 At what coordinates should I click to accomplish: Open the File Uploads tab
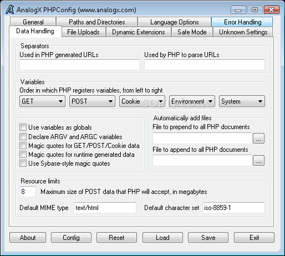[83, 32]
